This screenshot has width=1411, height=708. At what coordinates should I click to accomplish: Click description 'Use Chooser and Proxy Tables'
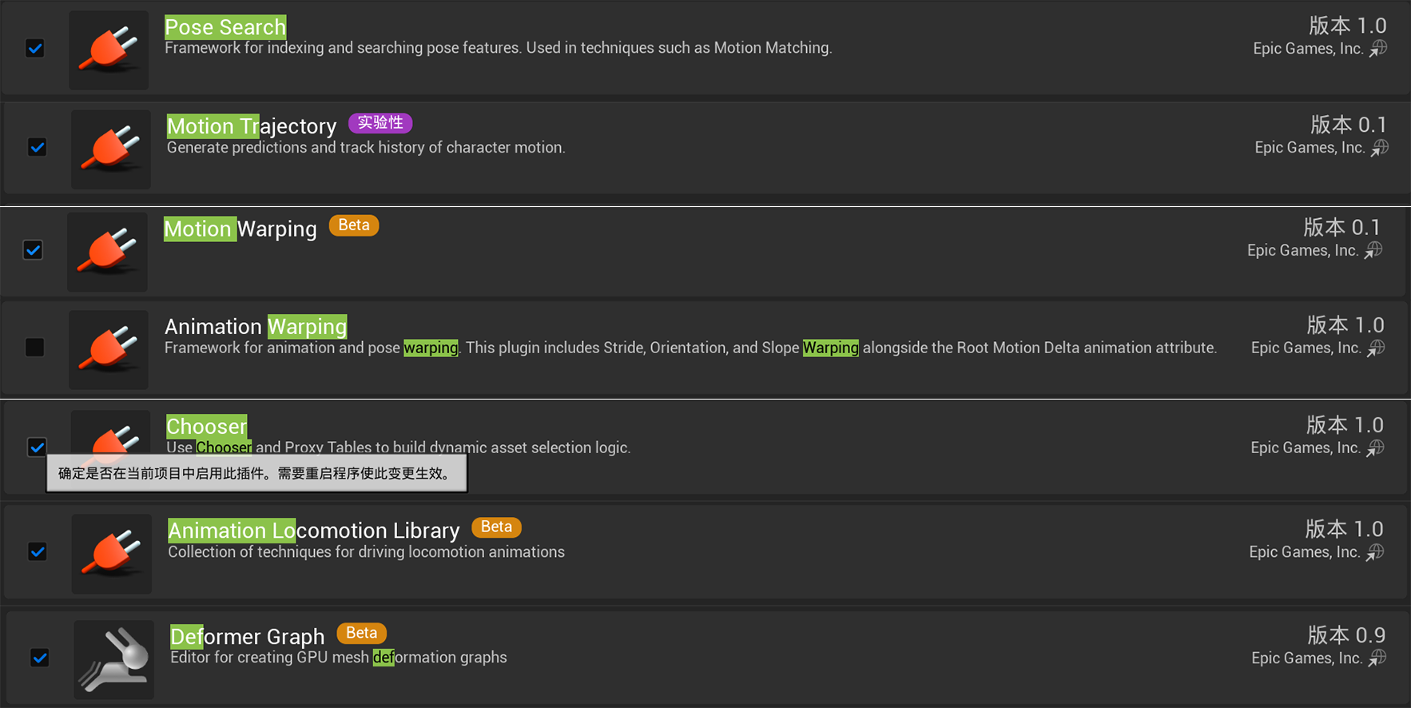pos(399,447)
